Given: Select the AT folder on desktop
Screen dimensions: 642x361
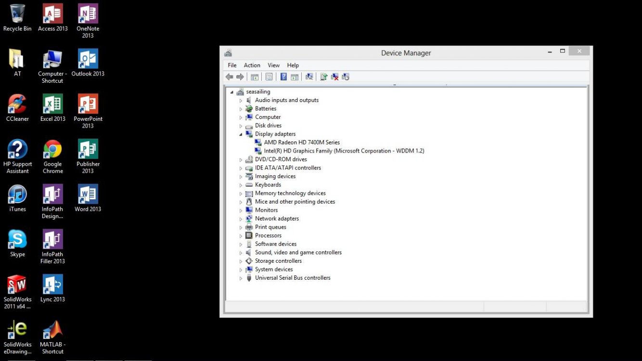Looking at the screenshot, I should pyautogui.click(x=17, y=63).
